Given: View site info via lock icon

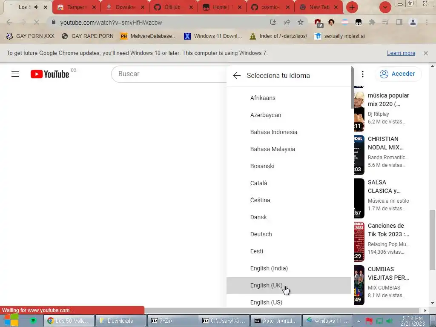Looking at the screenshot, I should pyautogui.click(x=54, y=22).
